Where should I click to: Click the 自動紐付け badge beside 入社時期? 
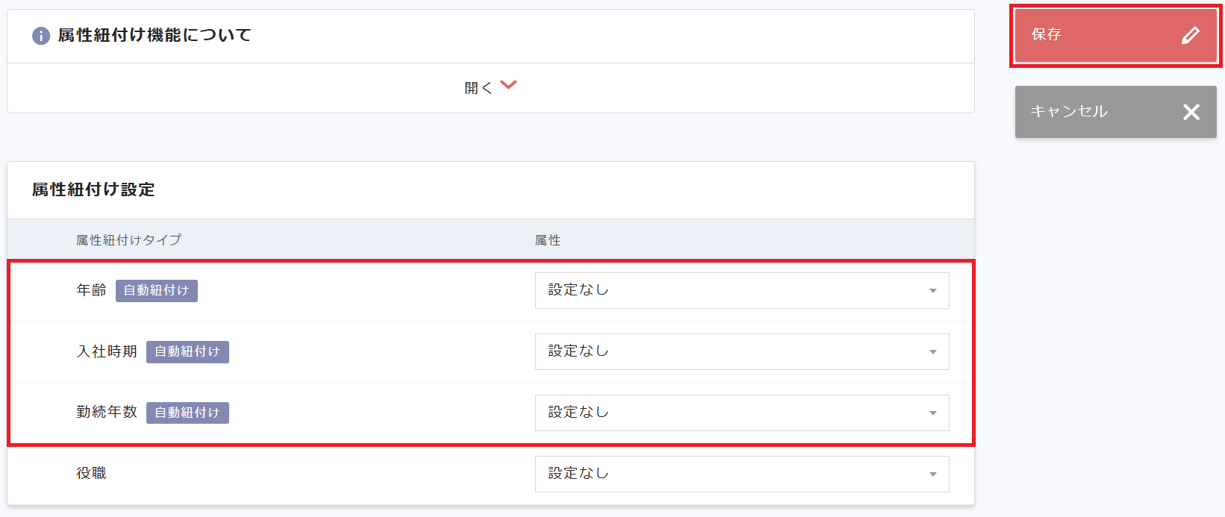point(187,351)
